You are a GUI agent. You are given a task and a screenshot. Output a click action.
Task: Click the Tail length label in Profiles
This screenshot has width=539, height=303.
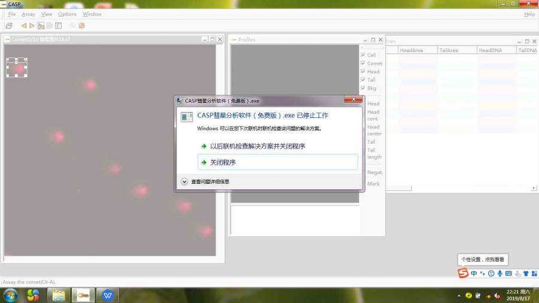coord(374,153)
